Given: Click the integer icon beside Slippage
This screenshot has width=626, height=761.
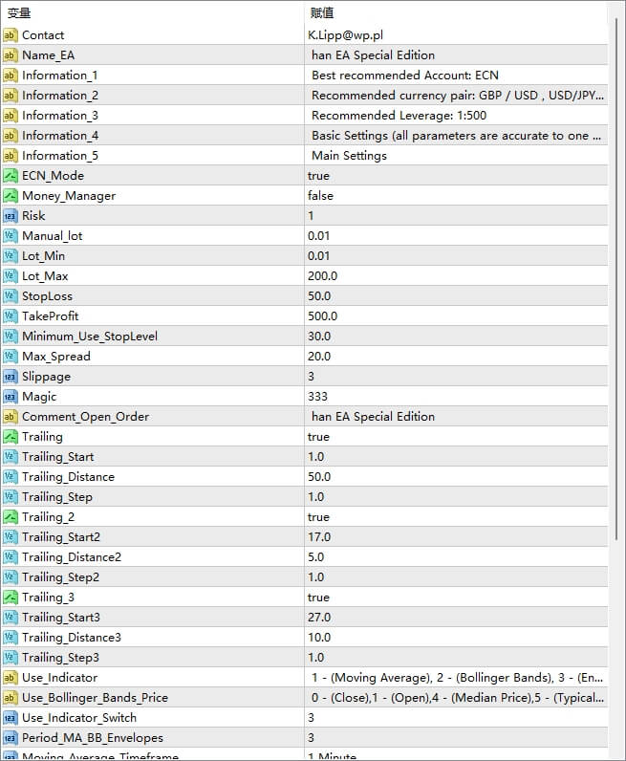Looking at the screenshot, I should tap(11, 377).
